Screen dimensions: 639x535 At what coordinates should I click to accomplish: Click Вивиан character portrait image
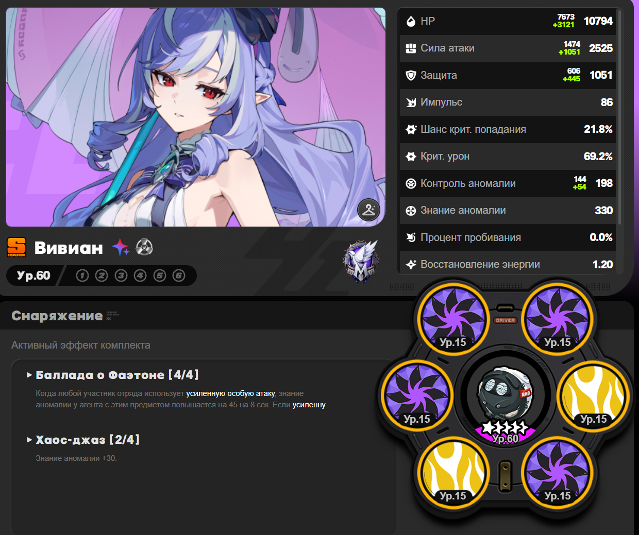click(195, 117)
